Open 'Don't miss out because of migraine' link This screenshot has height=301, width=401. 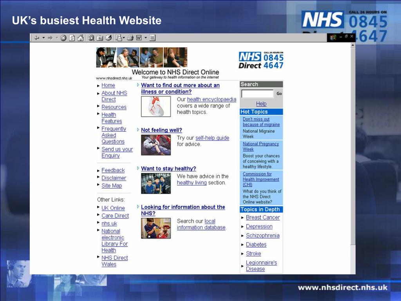tap(261, 122)
